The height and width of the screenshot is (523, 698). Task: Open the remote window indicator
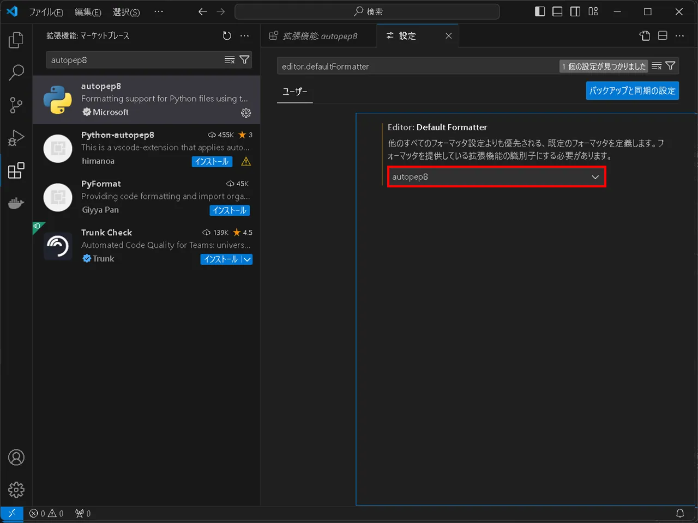coord(11,513)
